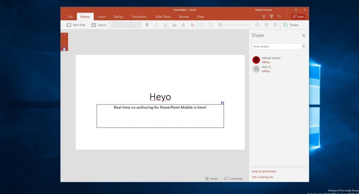The height and width of the screenshot is (194, 359).
Task: Click Mehedi Hassan's avatar picture
Action: (x=256, y=60)
